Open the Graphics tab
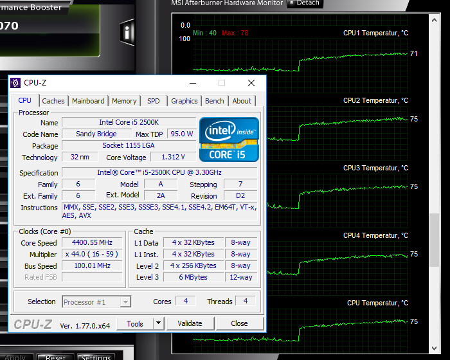The image size is (450, 360). click(x=184, y=101)
